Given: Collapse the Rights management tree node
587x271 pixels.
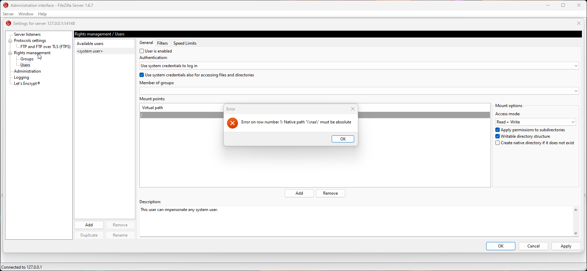Looking at the screenshot, I should (10, 53).
